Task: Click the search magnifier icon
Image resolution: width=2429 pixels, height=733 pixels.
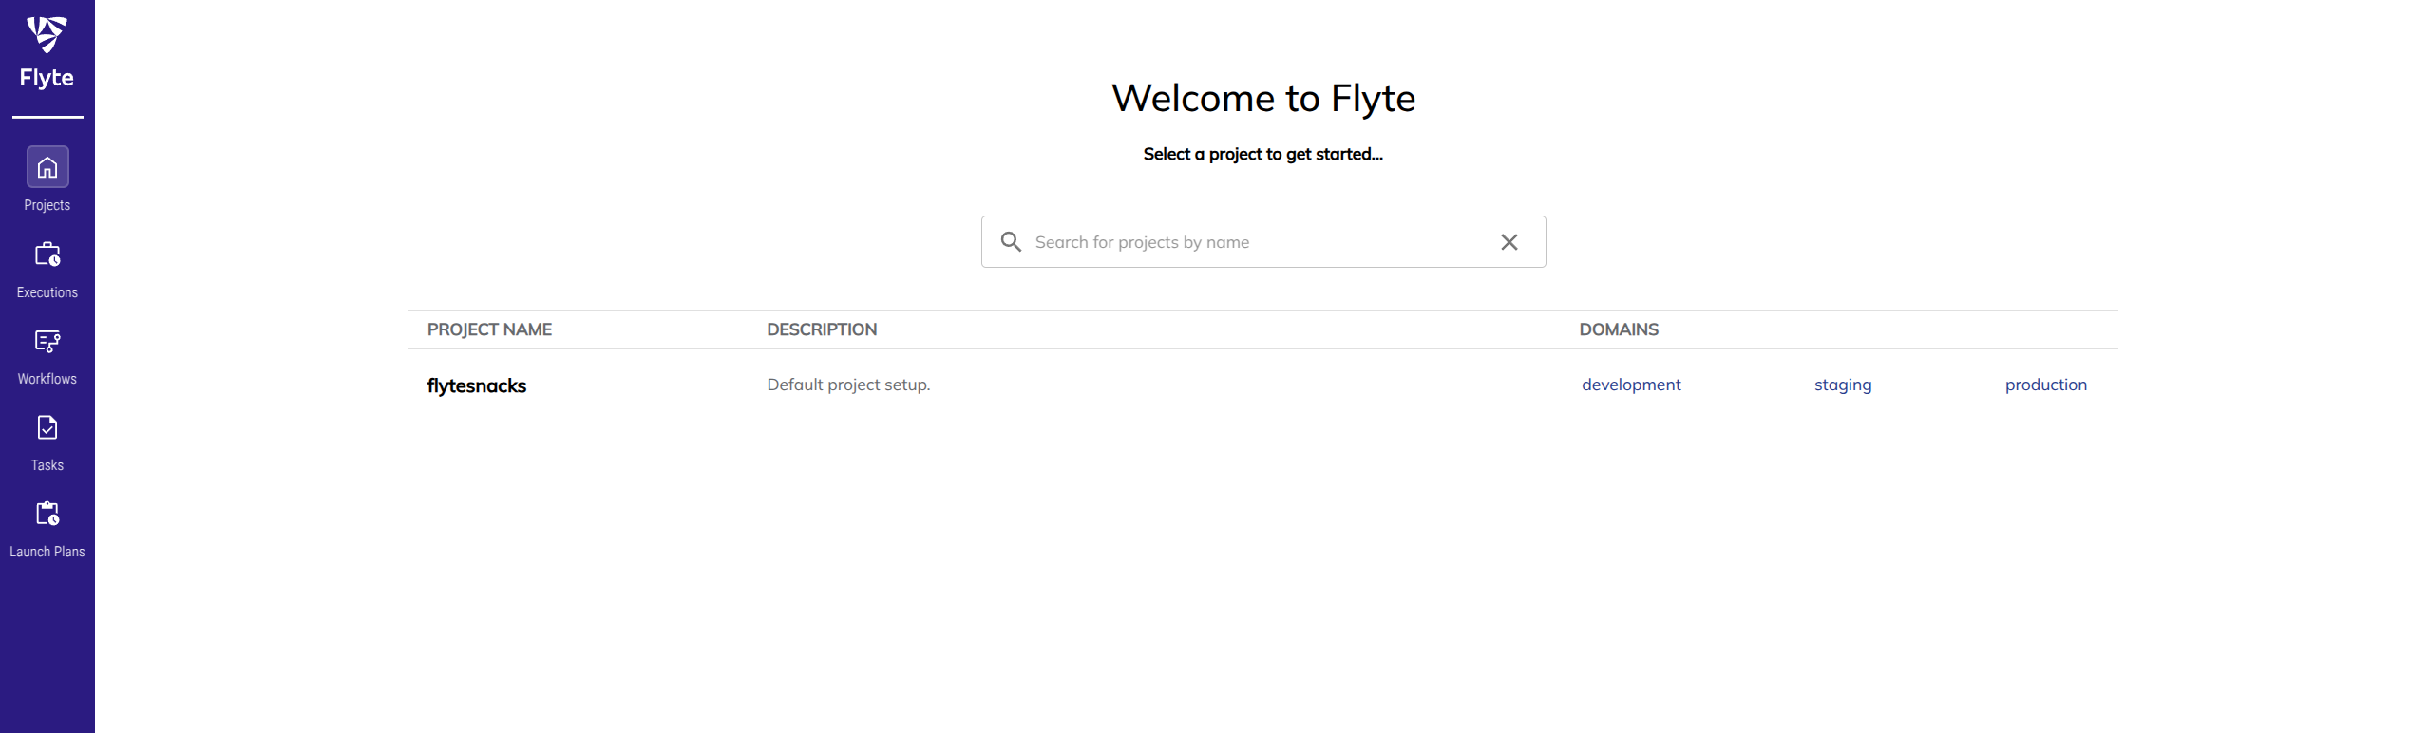Action: coord(1011,242)
